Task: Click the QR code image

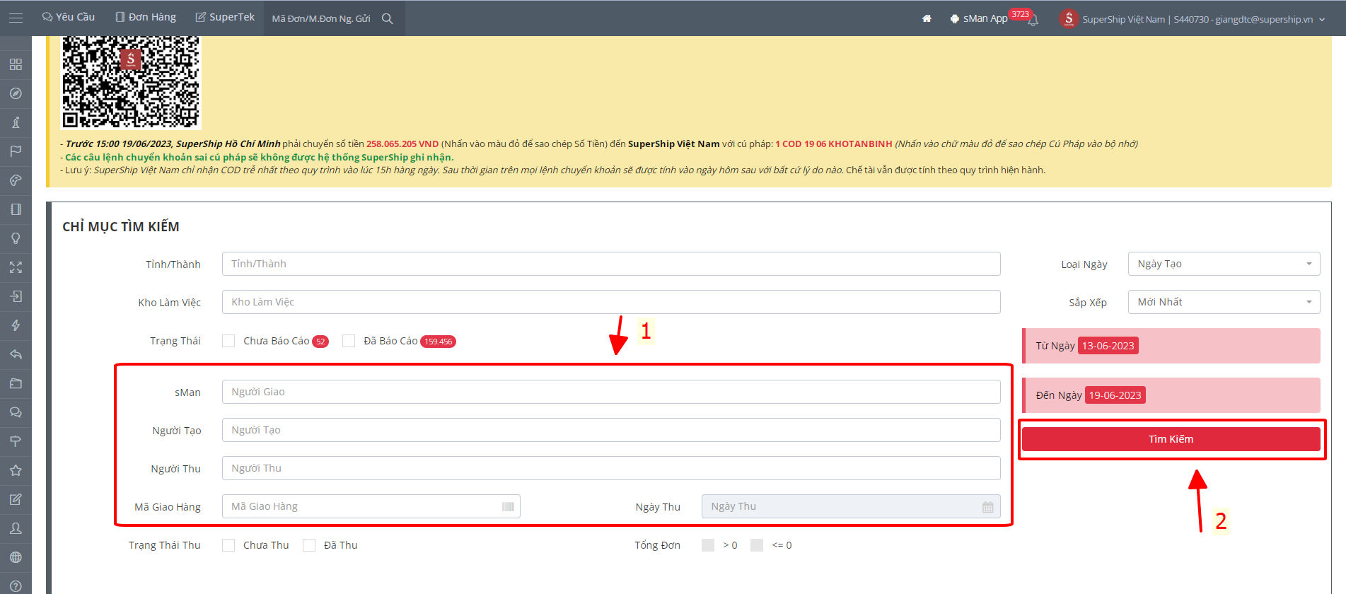Action: pos(131,82)
